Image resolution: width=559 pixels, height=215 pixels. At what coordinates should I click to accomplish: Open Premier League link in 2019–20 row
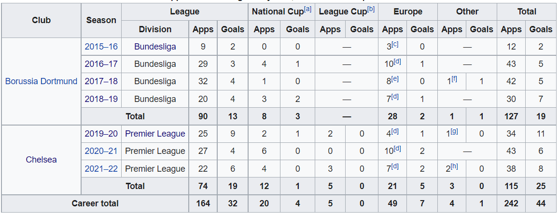pos(155,134)
